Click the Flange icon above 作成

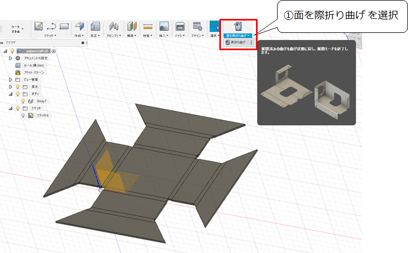[79, 26]
